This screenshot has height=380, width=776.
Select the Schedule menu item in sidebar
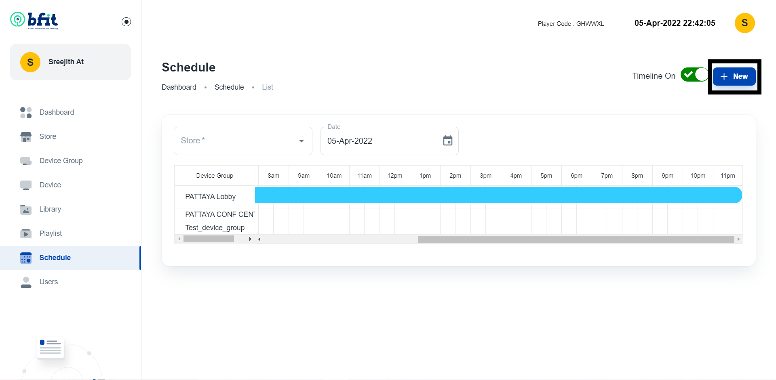[55, 258]
